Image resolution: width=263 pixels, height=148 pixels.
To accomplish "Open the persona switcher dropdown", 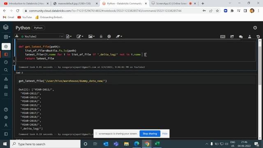I will tap(7, 37).
